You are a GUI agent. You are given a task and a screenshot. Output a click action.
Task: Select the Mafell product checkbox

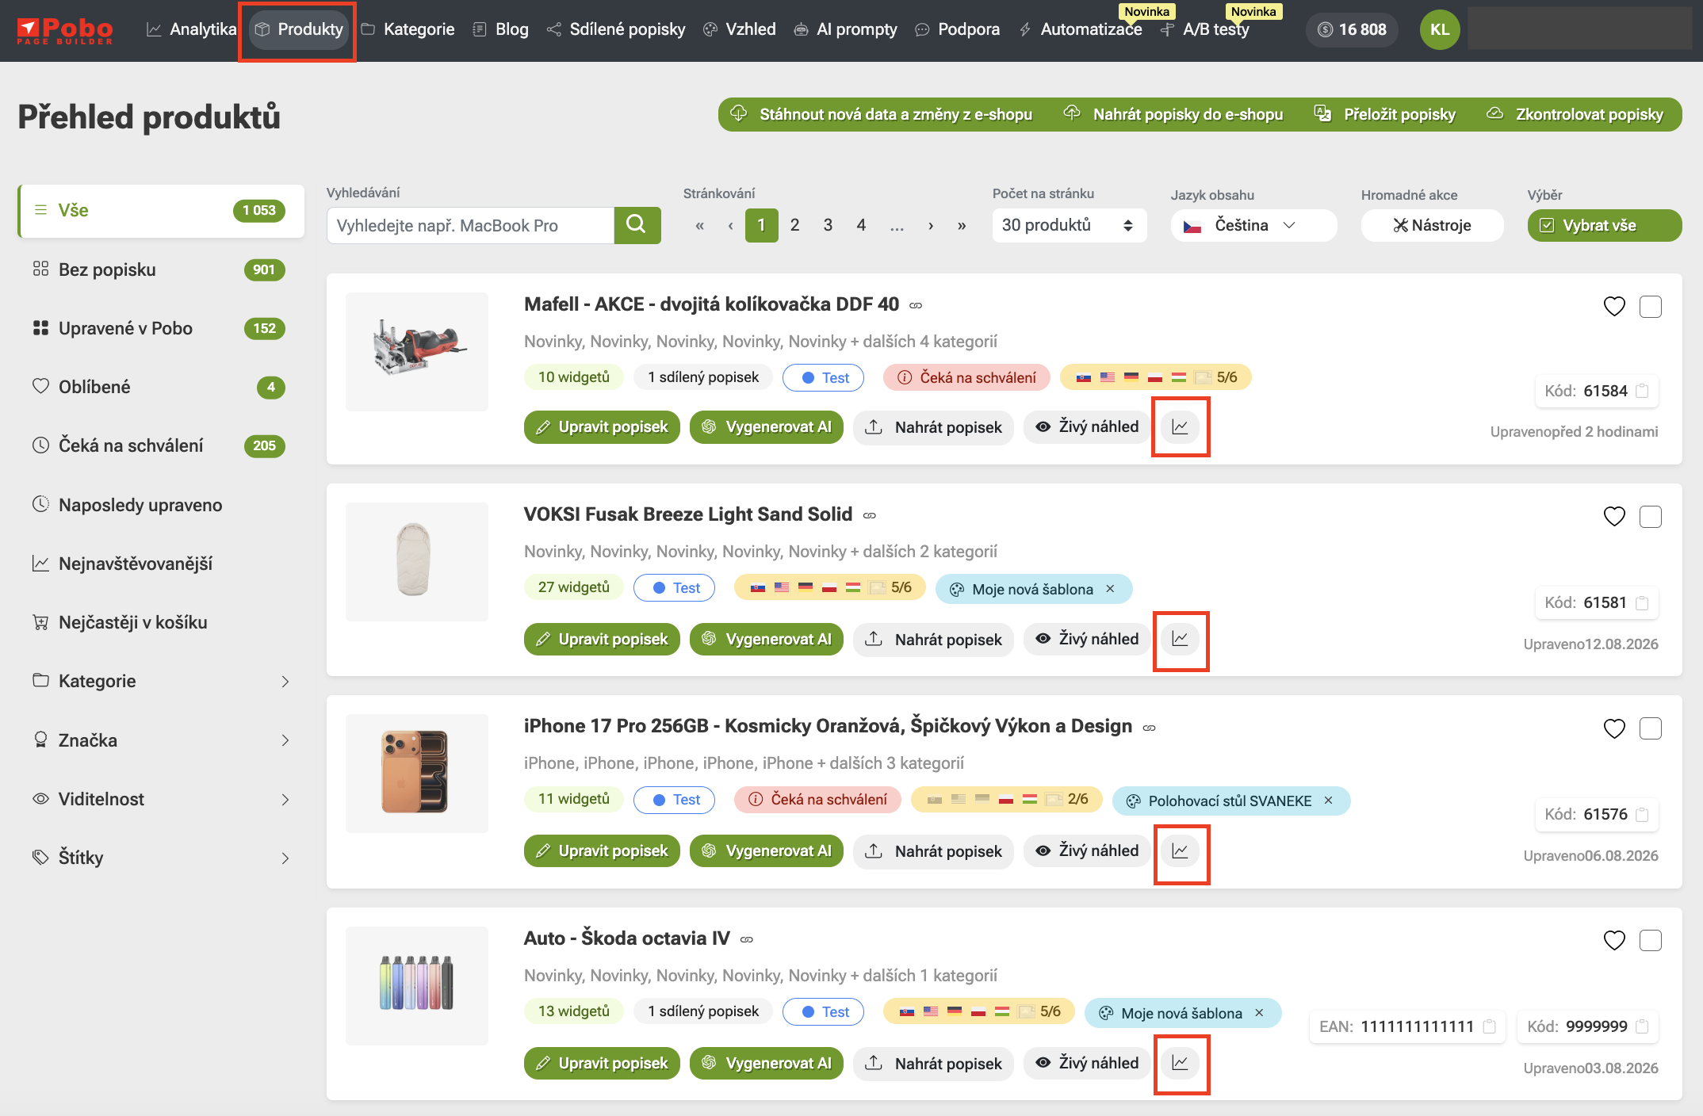click(x=1651, y=306)
